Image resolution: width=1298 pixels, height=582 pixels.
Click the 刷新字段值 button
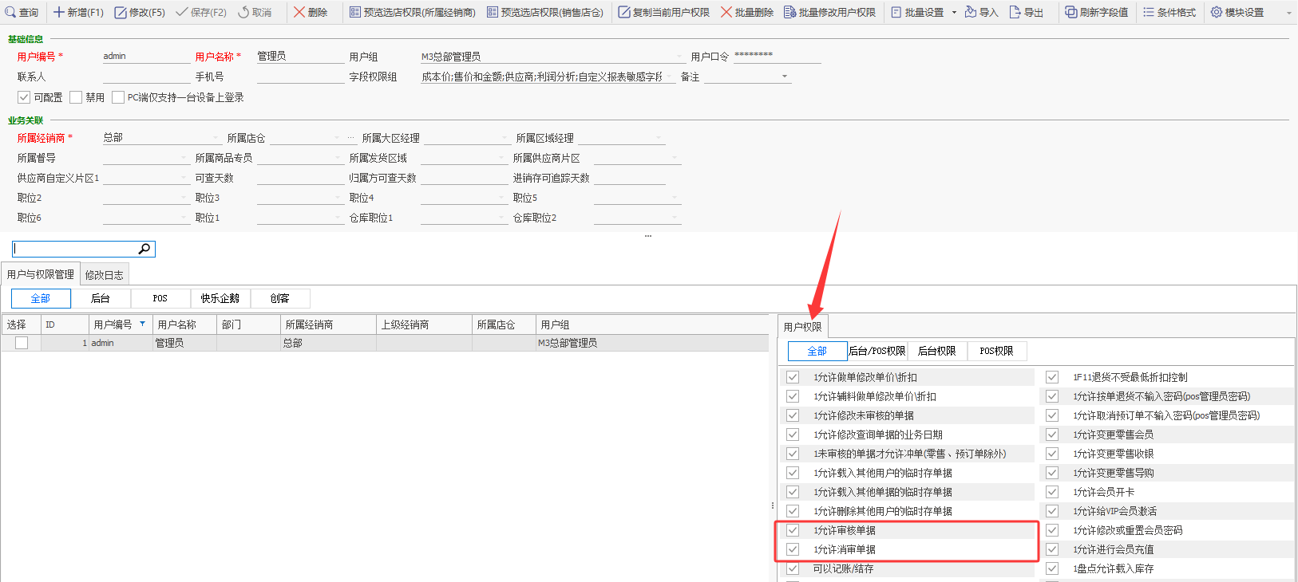1096,12
